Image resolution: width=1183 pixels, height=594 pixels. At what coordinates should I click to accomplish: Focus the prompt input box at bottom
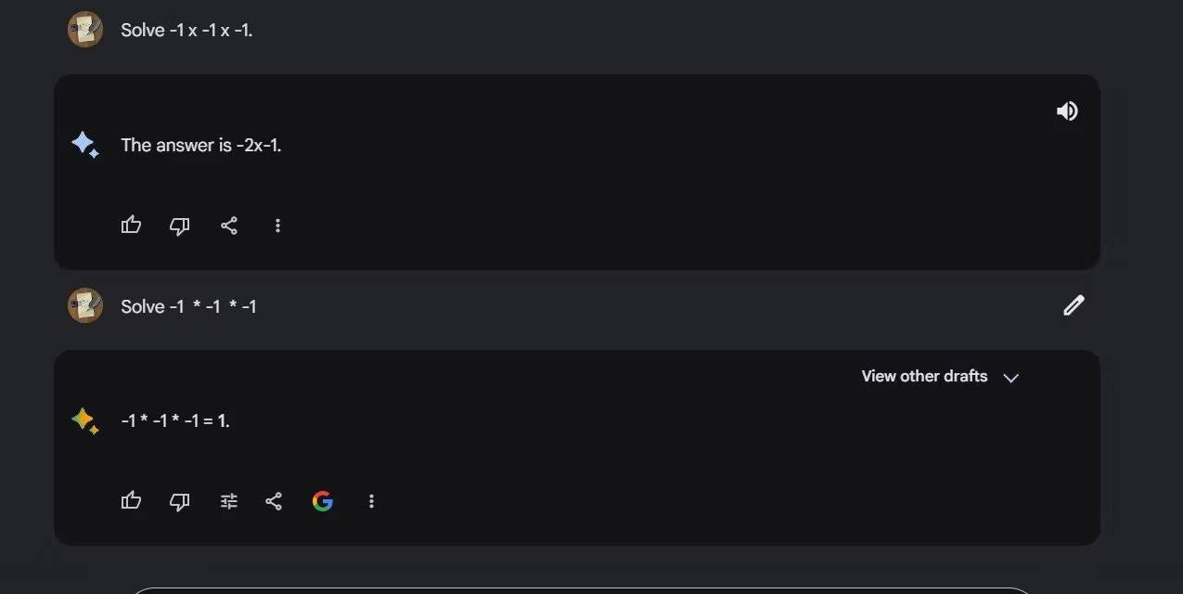[580, 589]
